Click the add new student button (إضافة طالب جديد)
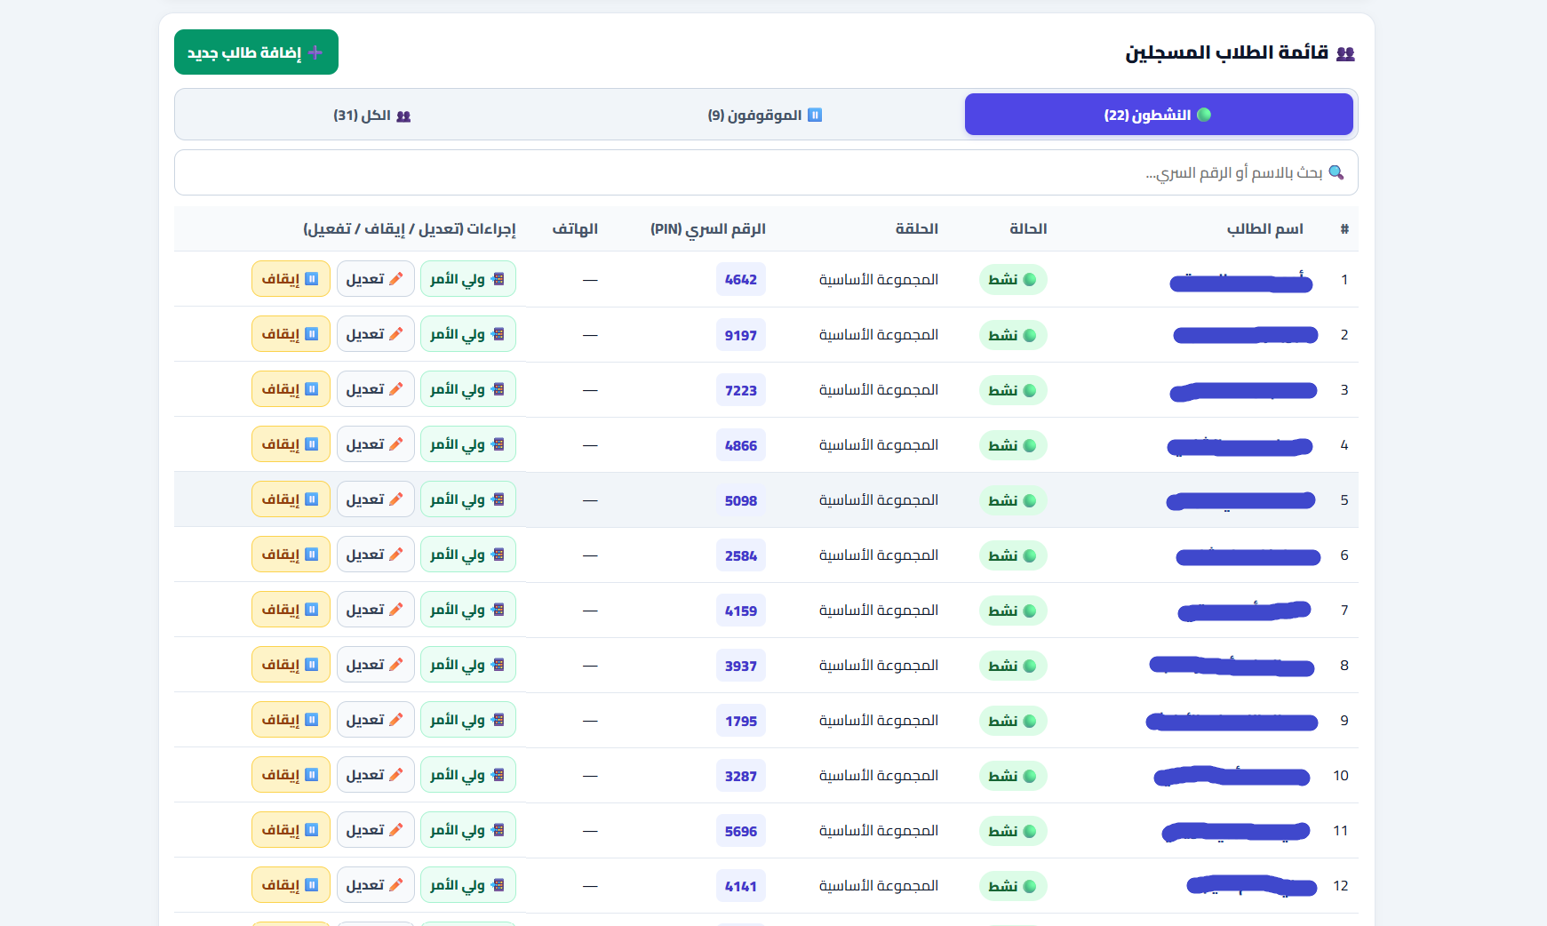The width and height of the screenshot is (1547, 926). [x=256, y=52]
